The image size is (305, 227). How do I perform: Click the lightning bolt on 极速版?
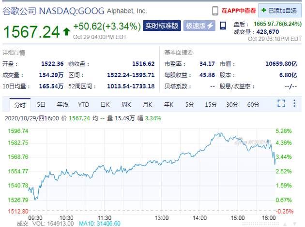click(x=210, y=26)
